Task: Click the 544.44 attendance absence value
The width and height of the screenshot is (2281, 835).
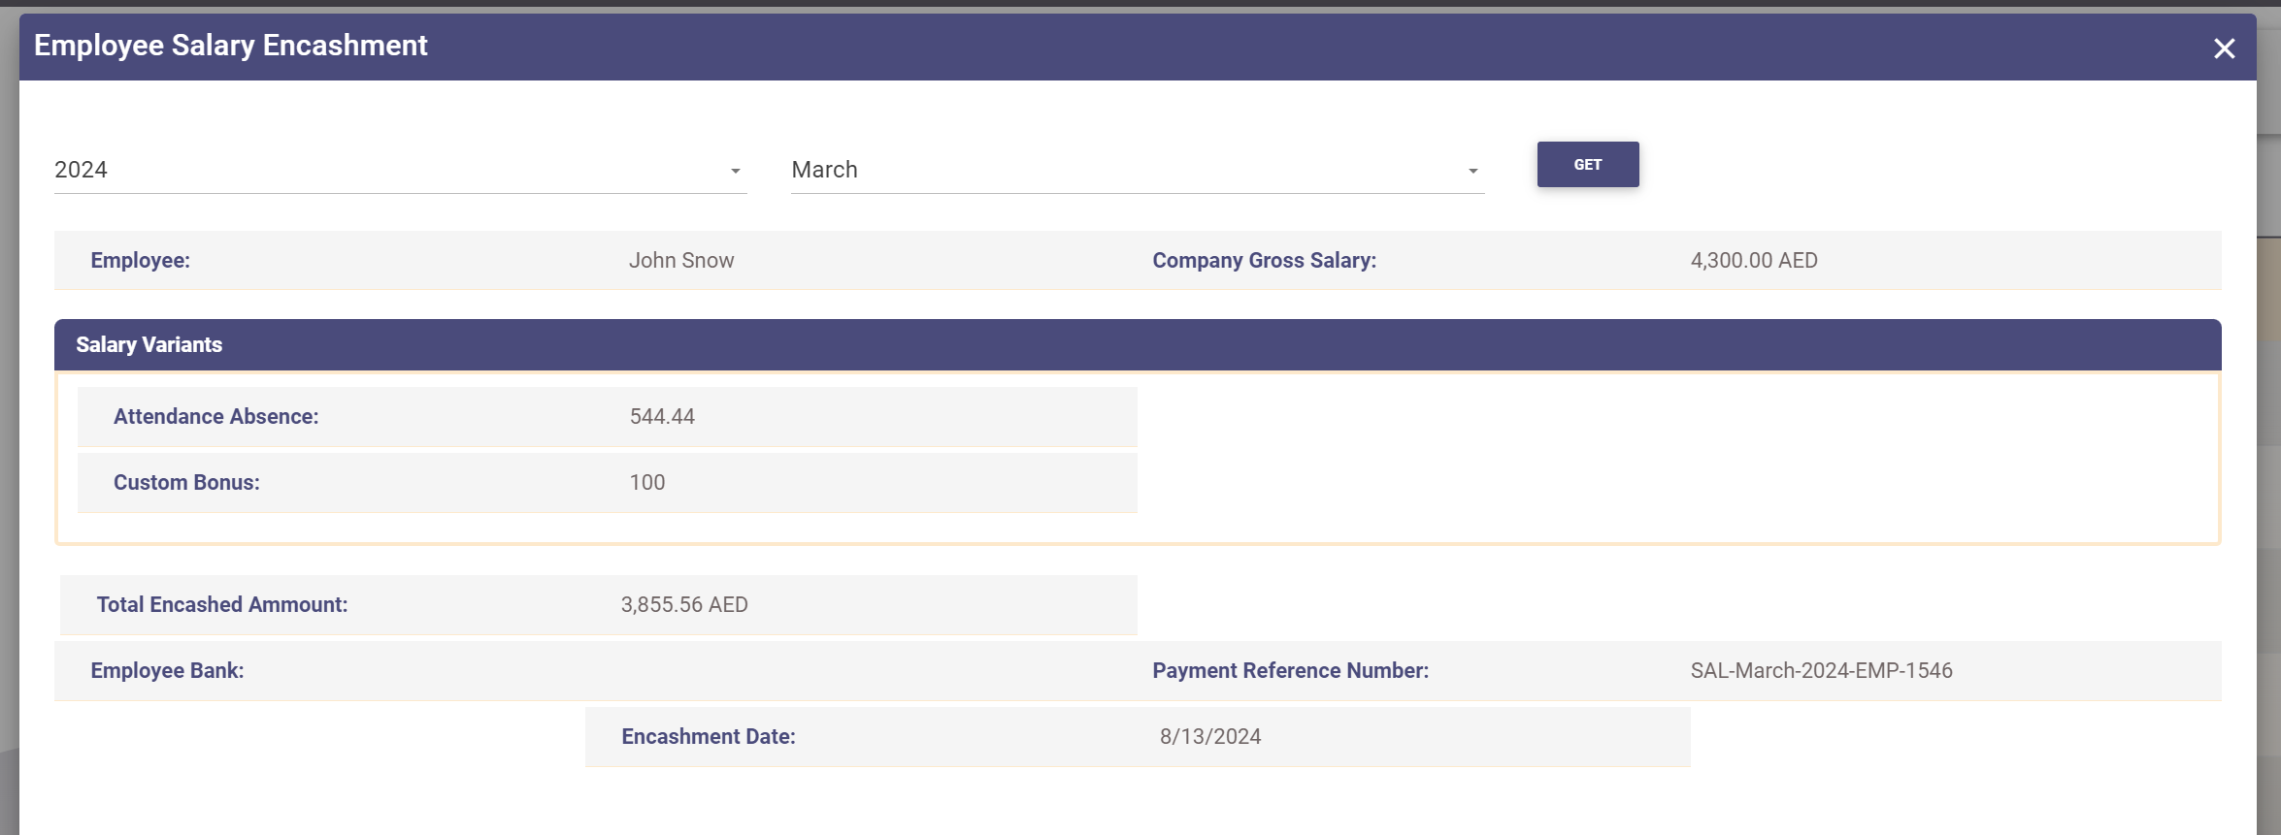Action: click(662, 417)
